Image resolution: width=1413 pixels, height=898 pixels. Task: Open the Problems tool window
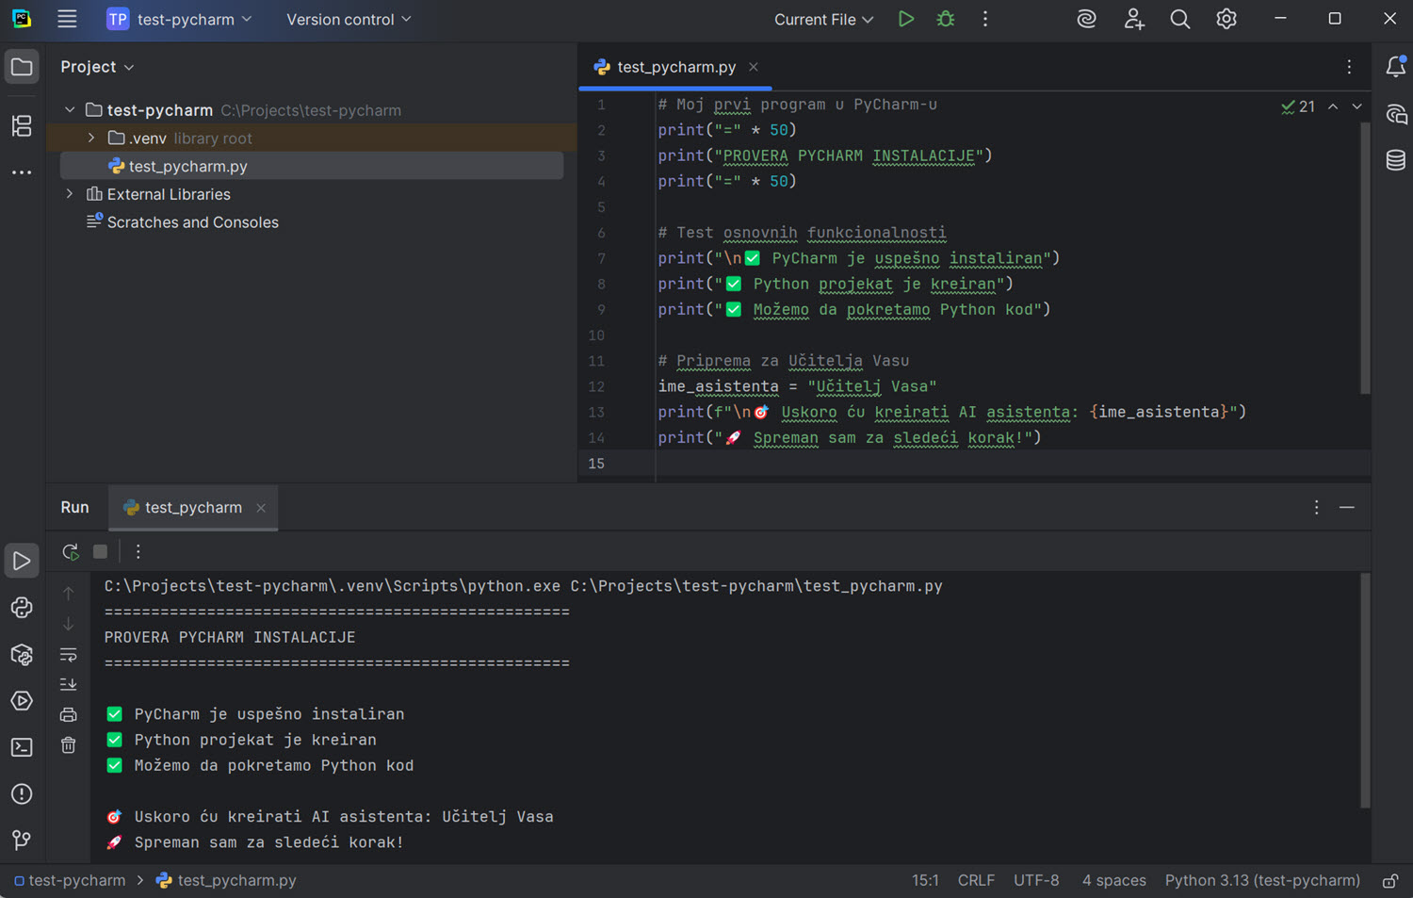point(22,794)
